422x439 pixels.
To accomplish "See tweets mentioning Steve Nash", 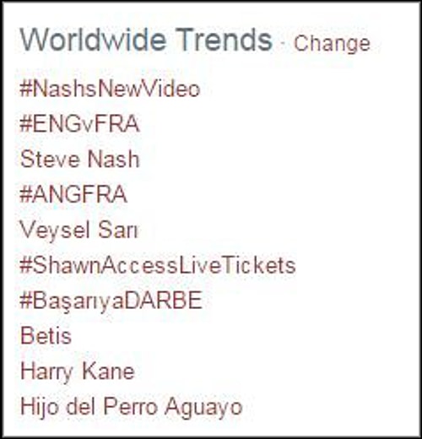I will pos(80,160).
